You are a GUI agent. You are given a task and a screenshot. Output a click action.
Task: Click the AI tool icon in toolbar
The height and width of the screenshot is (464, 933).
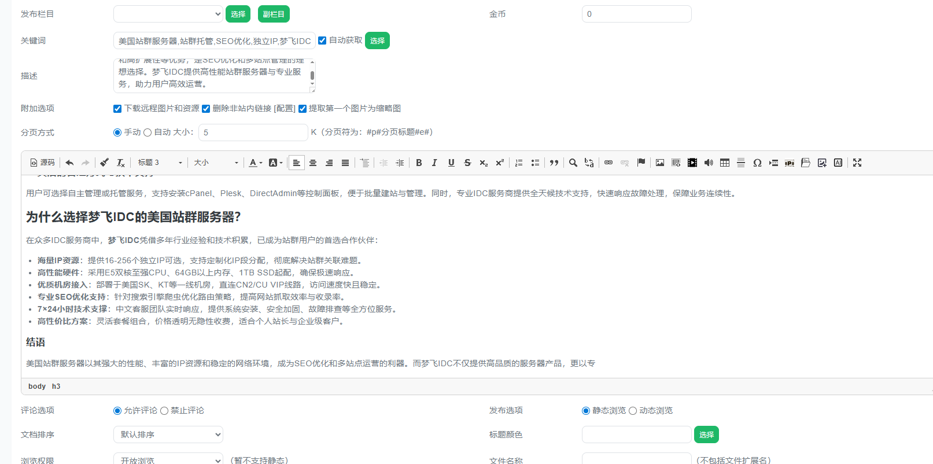(838, 163)
